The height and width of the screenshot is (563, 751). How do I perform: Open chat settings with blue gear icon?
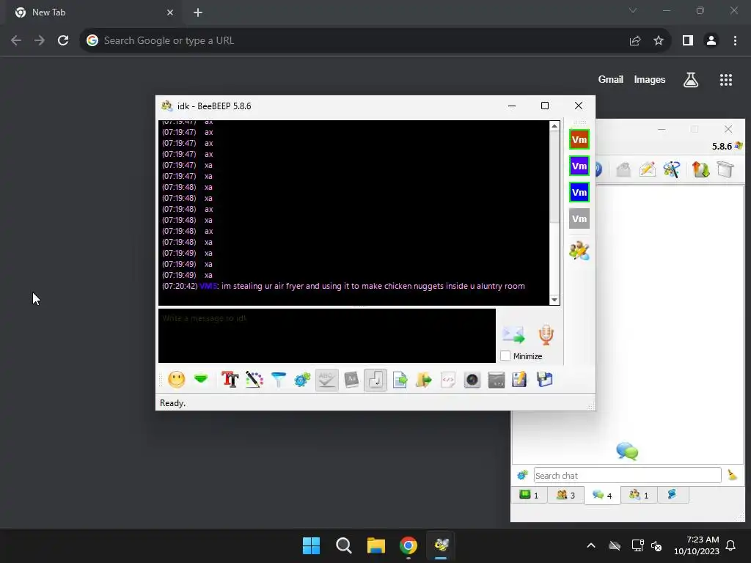[303, 380]
